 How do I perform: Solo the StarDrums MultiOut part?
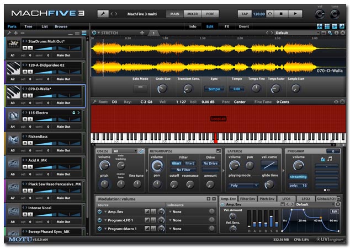pos(30,48)
